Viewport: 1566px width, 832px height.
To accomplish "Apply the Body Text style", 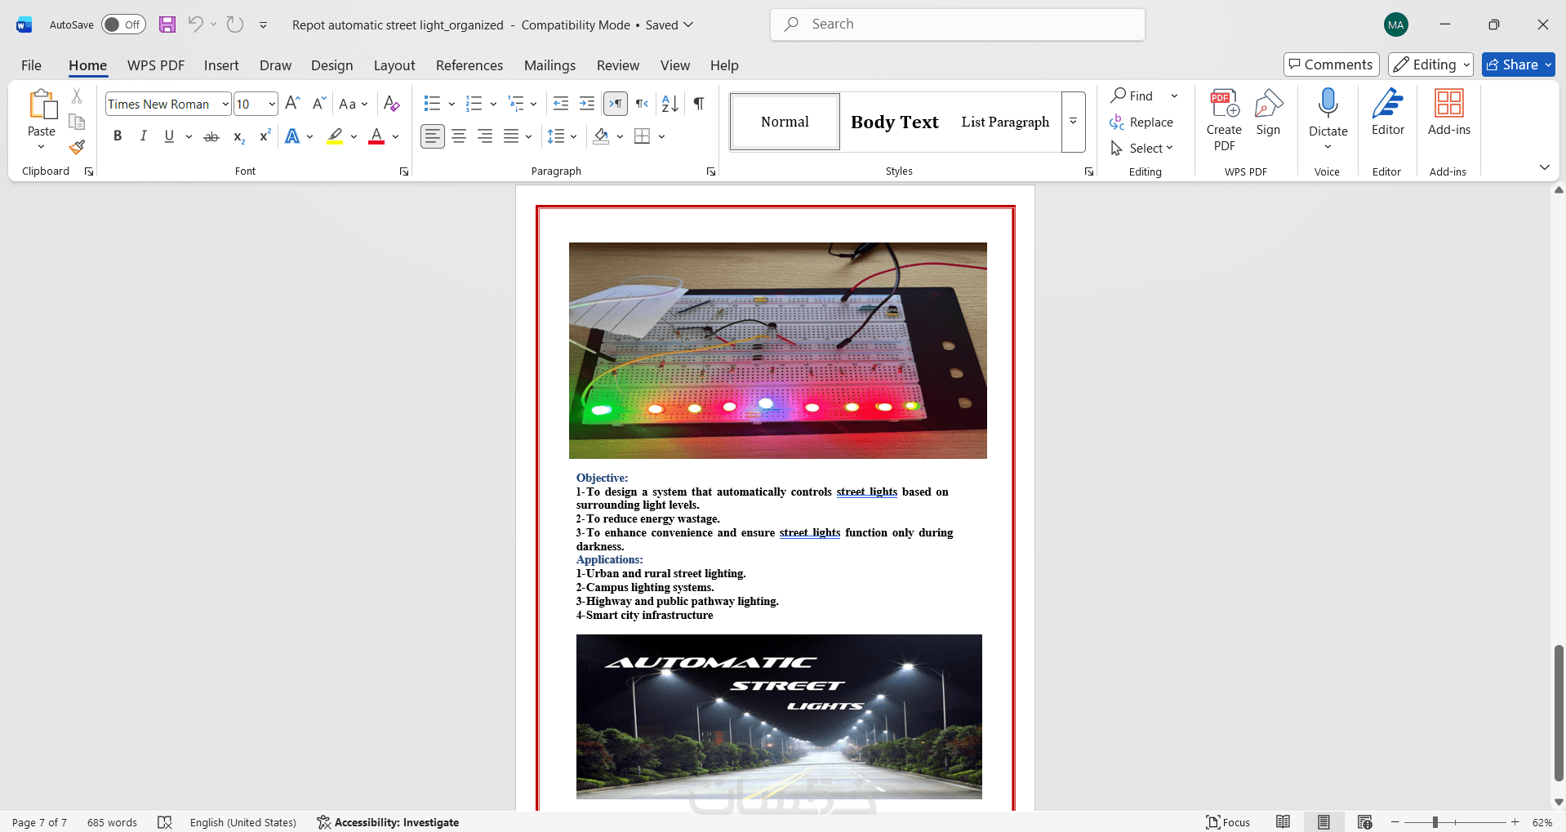I will (894, 122).
